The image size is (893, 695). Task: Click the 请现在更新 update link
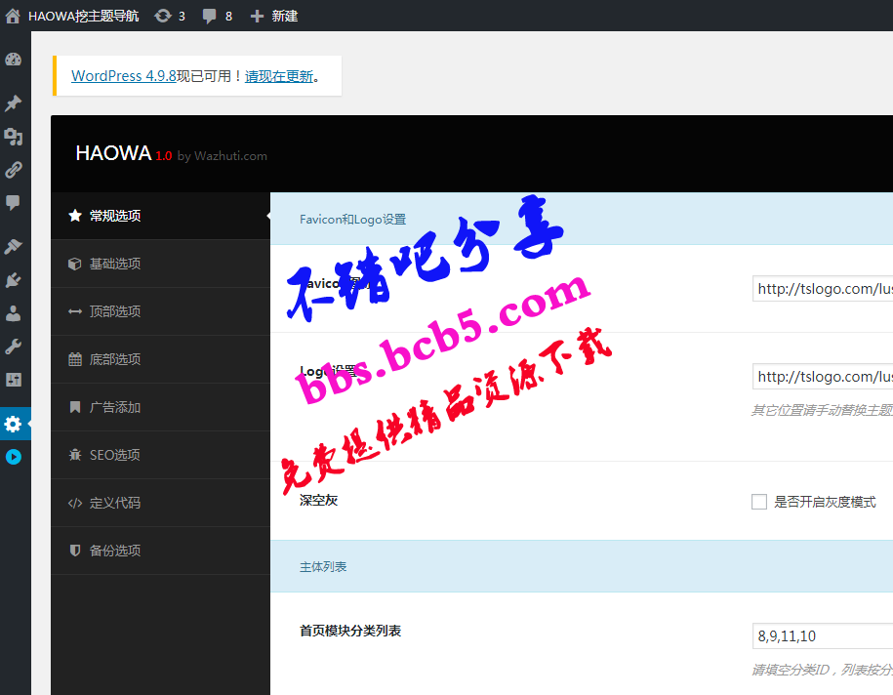tap(279, 76)
